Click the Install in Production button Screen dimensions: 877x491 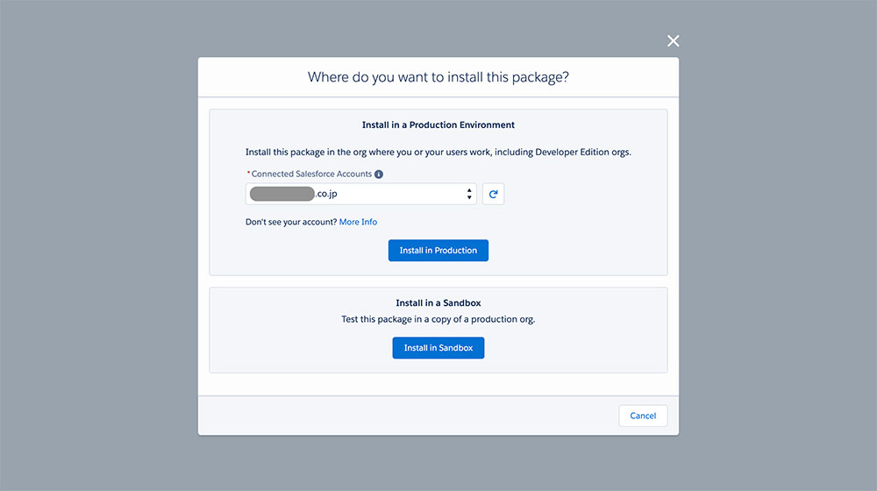(x=438, y=251)
